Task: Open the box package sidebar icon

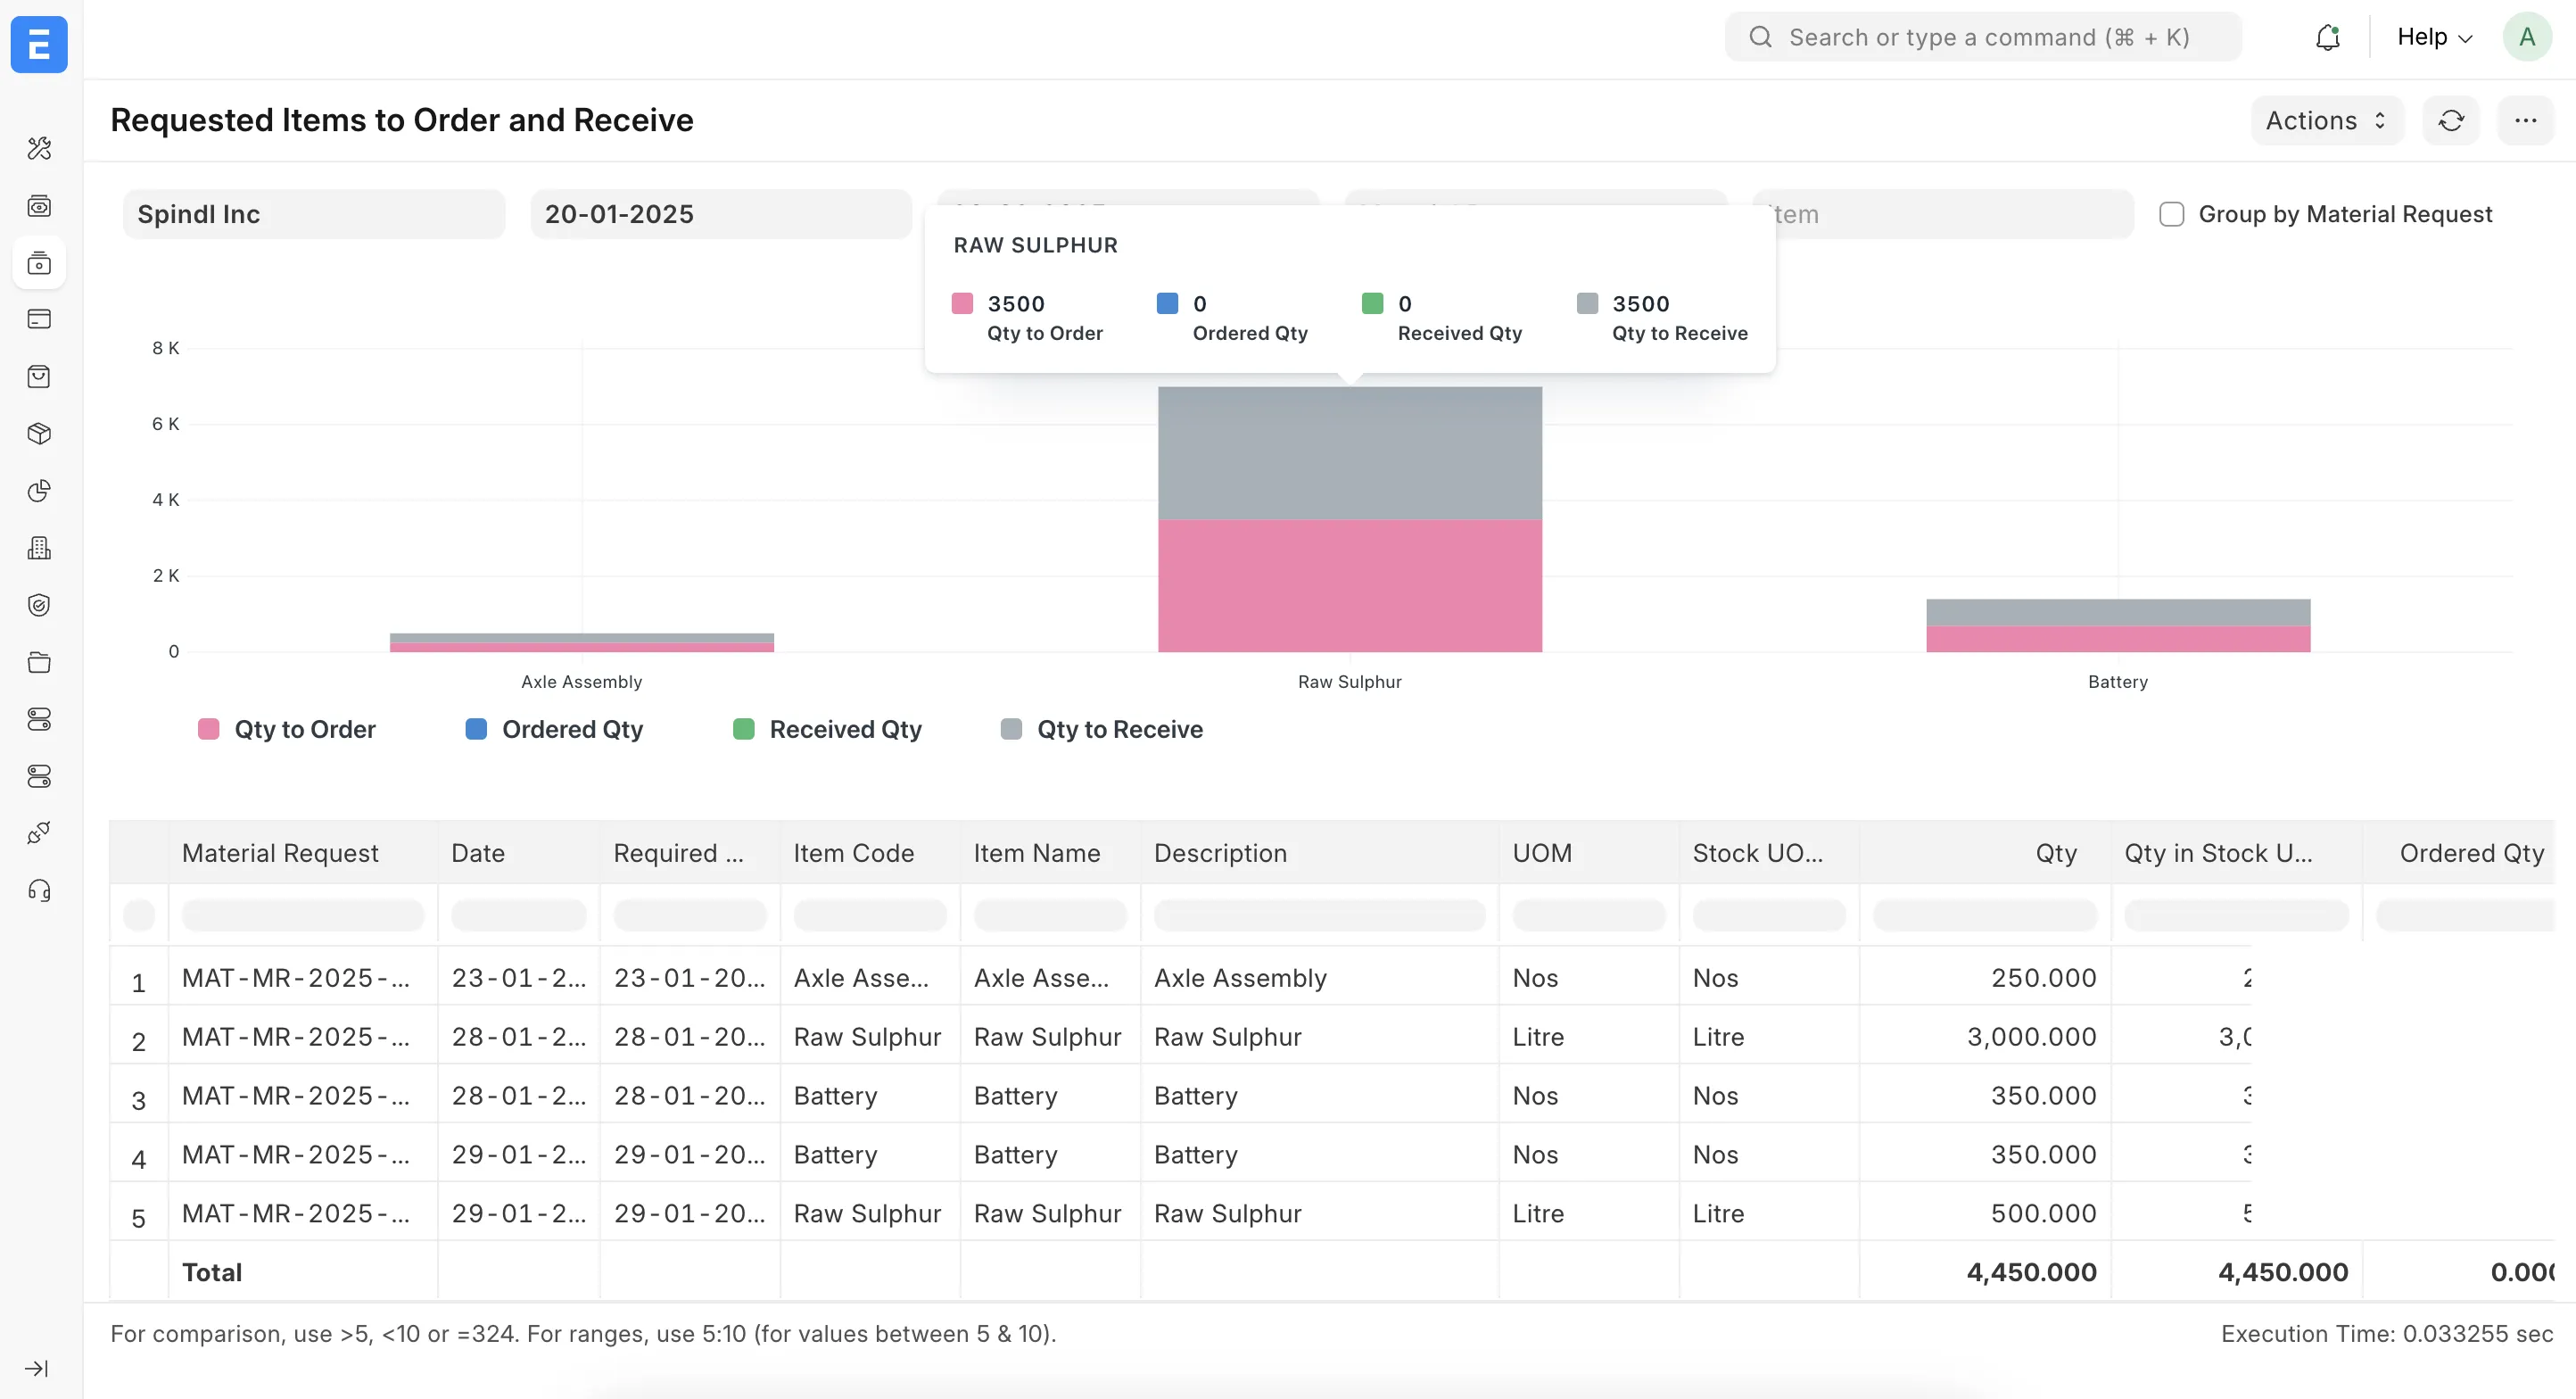Action: [x=39, y=434]
